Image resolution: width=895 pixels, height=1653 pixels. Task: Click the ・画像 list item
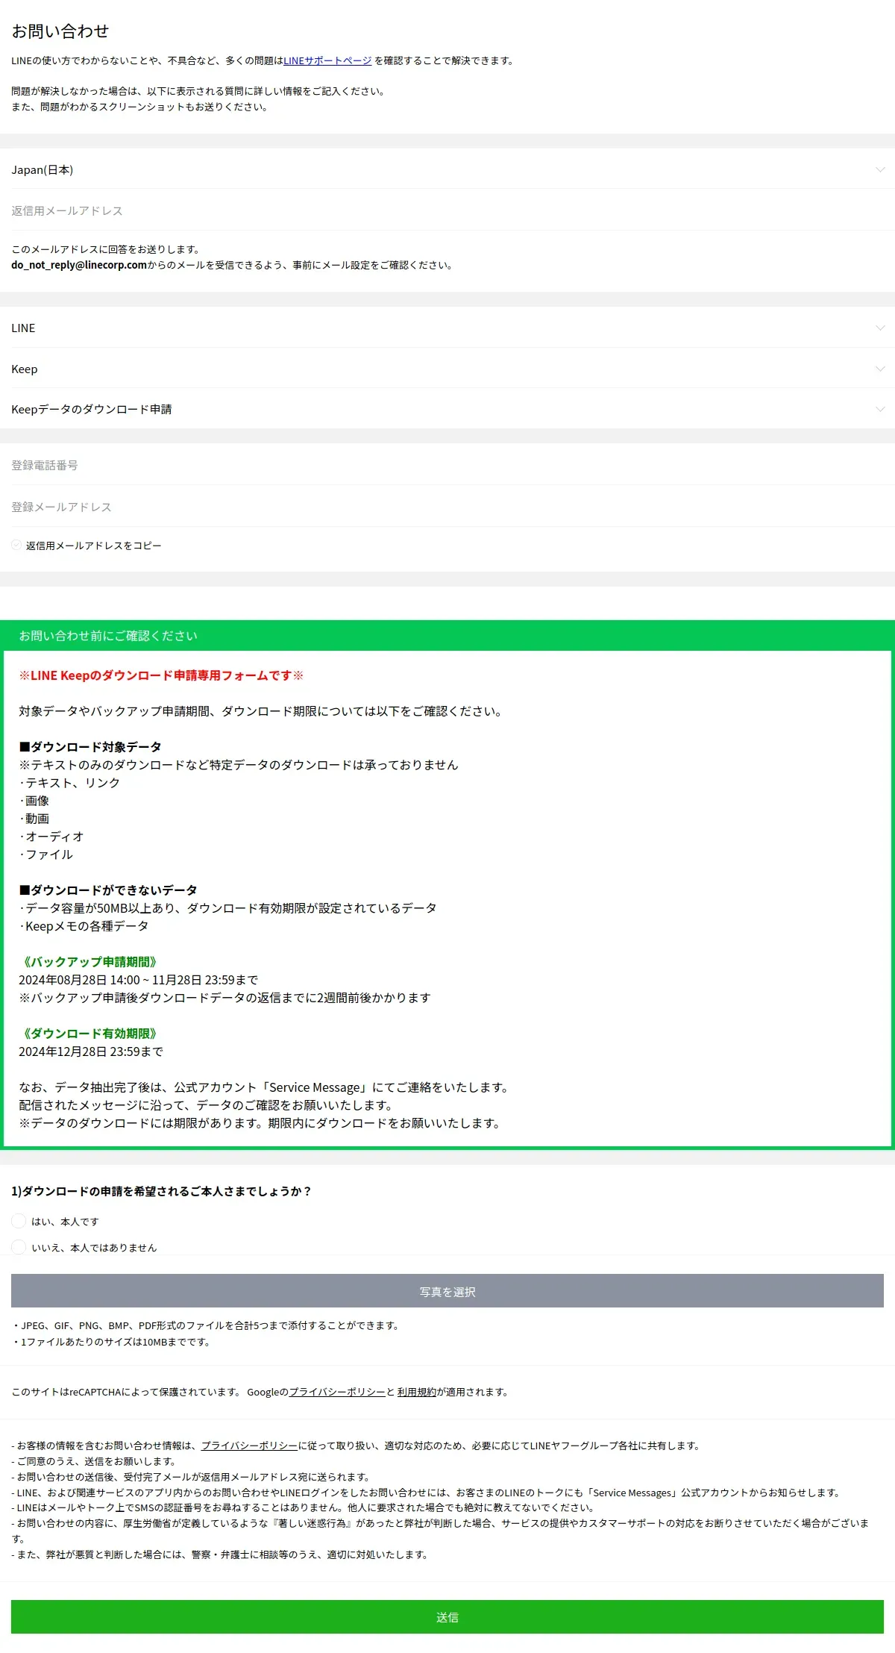(x=34, y=801)
